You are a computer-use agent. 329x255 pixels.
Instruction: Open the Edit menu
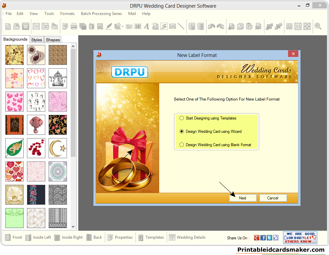(20, 14)
